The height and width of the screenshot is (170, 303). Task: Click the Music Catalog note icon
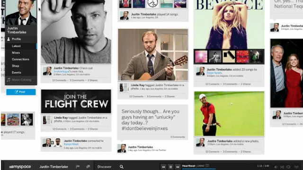[9, 80]
